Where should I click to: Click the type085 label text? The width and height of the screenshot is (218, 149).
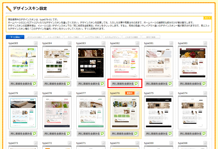[x=13, y=43]
